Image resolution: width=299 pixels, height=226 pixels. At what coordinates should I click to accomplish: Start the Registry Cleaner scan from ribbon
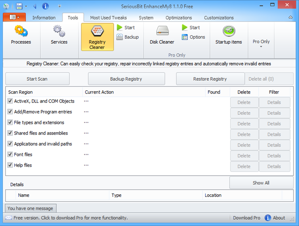125,28
